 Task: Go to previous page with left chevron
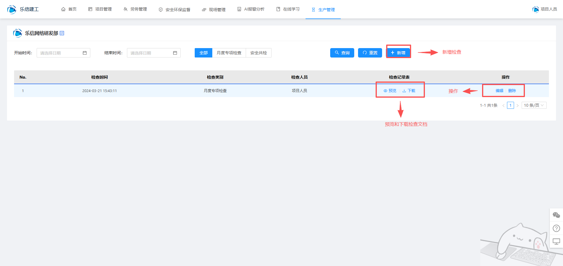point(503,106)
